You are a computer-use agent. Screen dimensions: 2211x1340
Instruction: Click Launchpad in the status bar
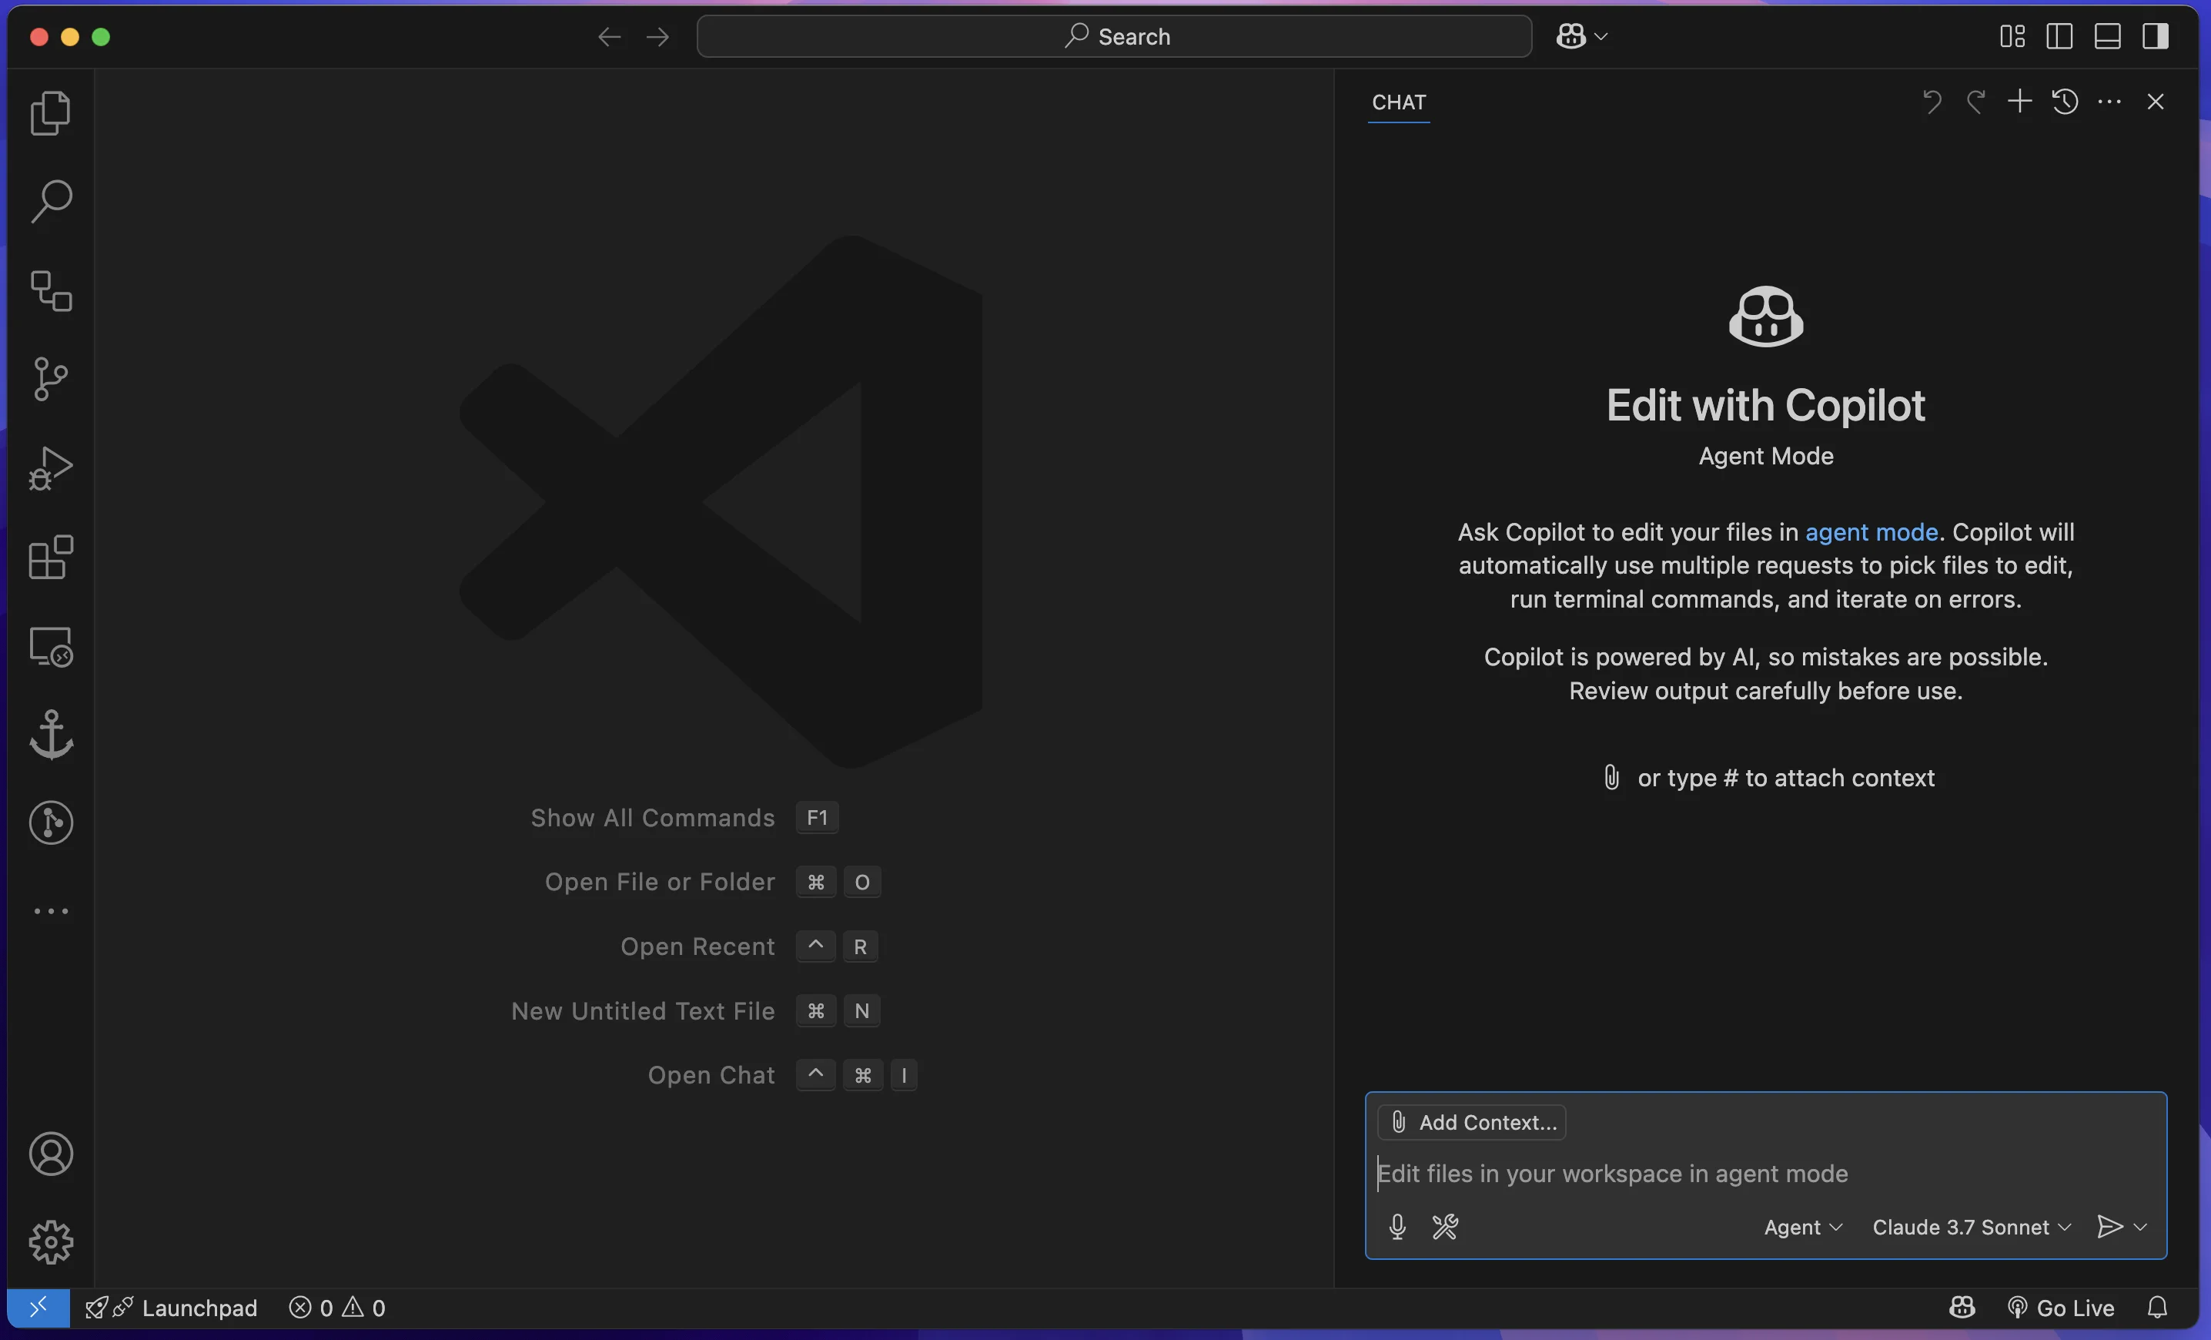coord(172,1308)
